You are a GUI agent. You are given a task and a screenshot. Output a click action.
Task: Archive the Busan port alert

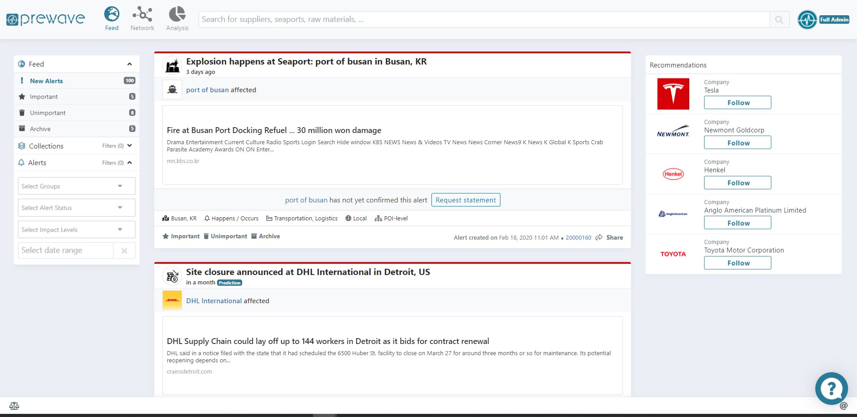pyautogui.click(x=265, y=236)
